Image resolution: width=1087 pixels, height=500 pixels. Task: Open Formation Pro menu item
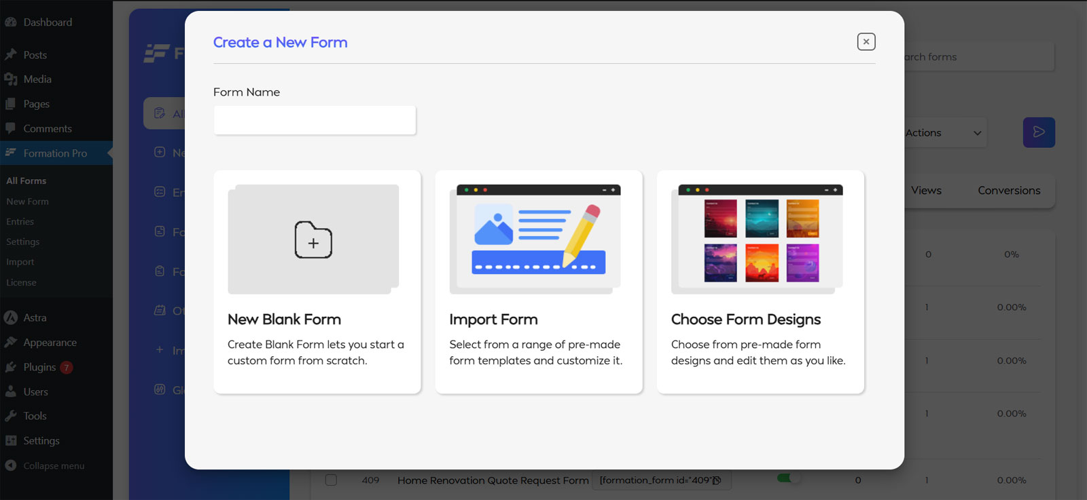click(56, 153)
